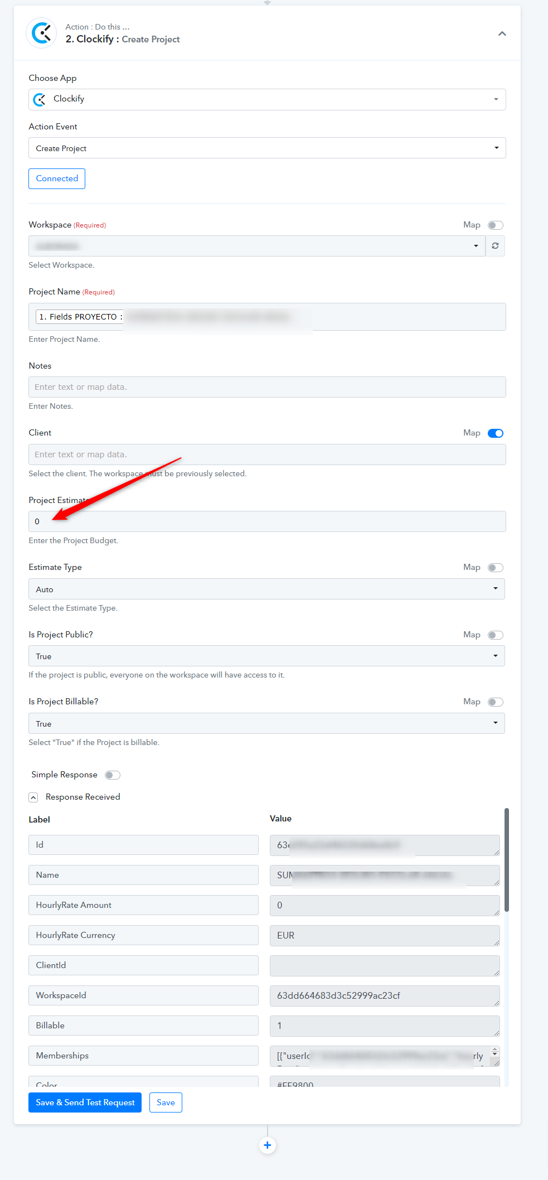
Task: Click the Clockify icon in Choose App field
Action: 40,99
